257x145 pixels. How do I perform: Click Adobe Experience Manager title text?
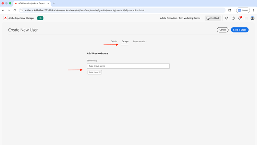pos(21,18)
